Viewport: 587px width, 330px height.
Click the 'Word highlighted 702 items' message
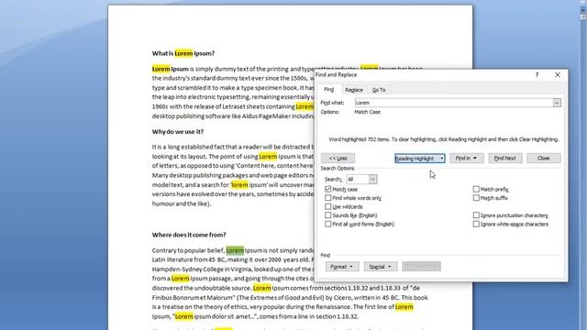coord(444,139)
